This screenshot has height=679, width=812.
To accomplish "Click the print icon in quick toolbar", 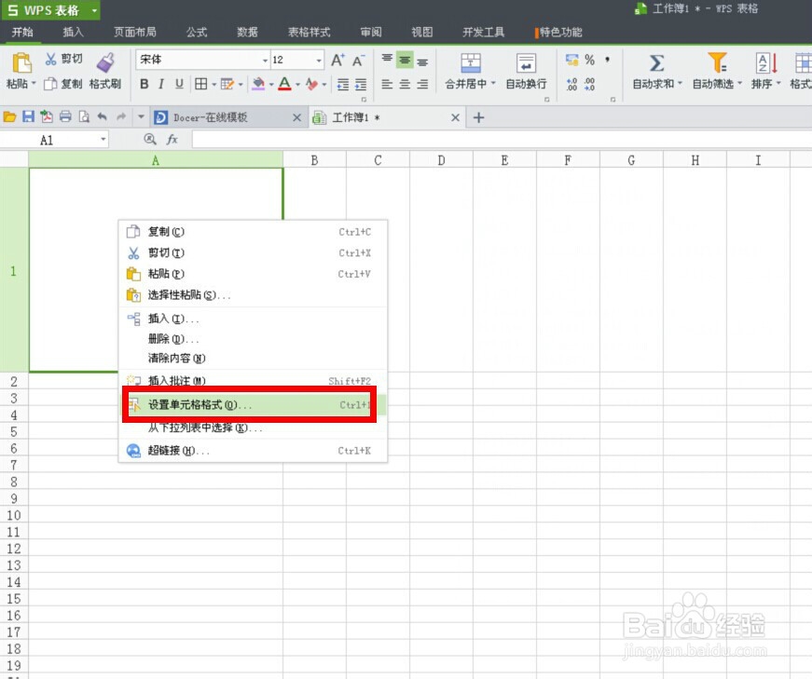I will (x=65, y=117).
